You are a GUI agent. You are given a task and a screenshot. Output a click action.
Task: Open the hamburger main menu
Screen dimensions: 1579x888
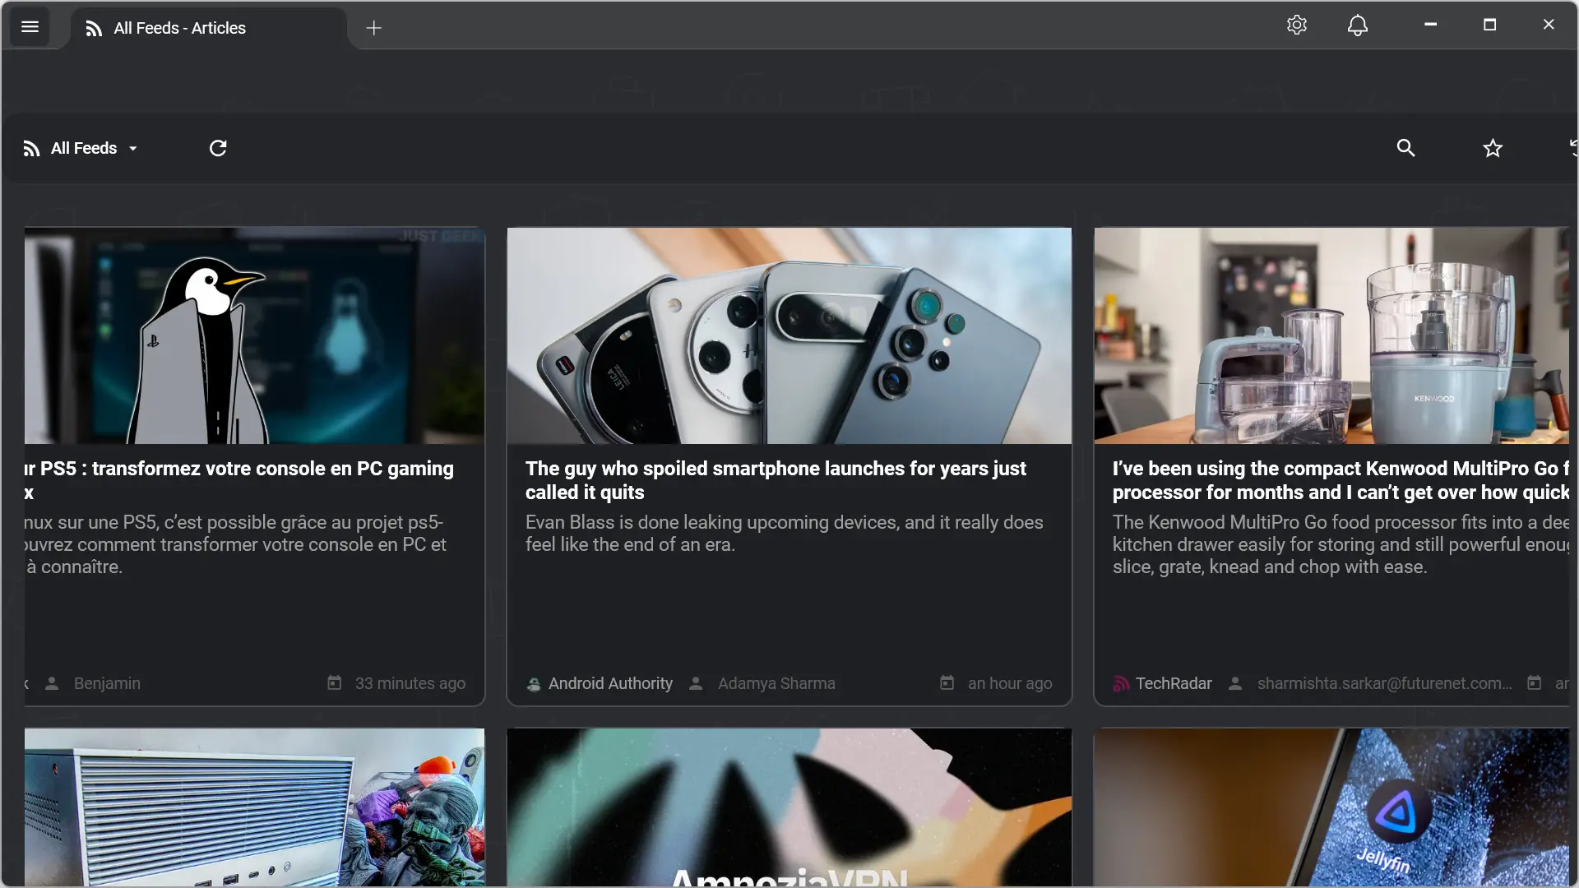[30, 27]
